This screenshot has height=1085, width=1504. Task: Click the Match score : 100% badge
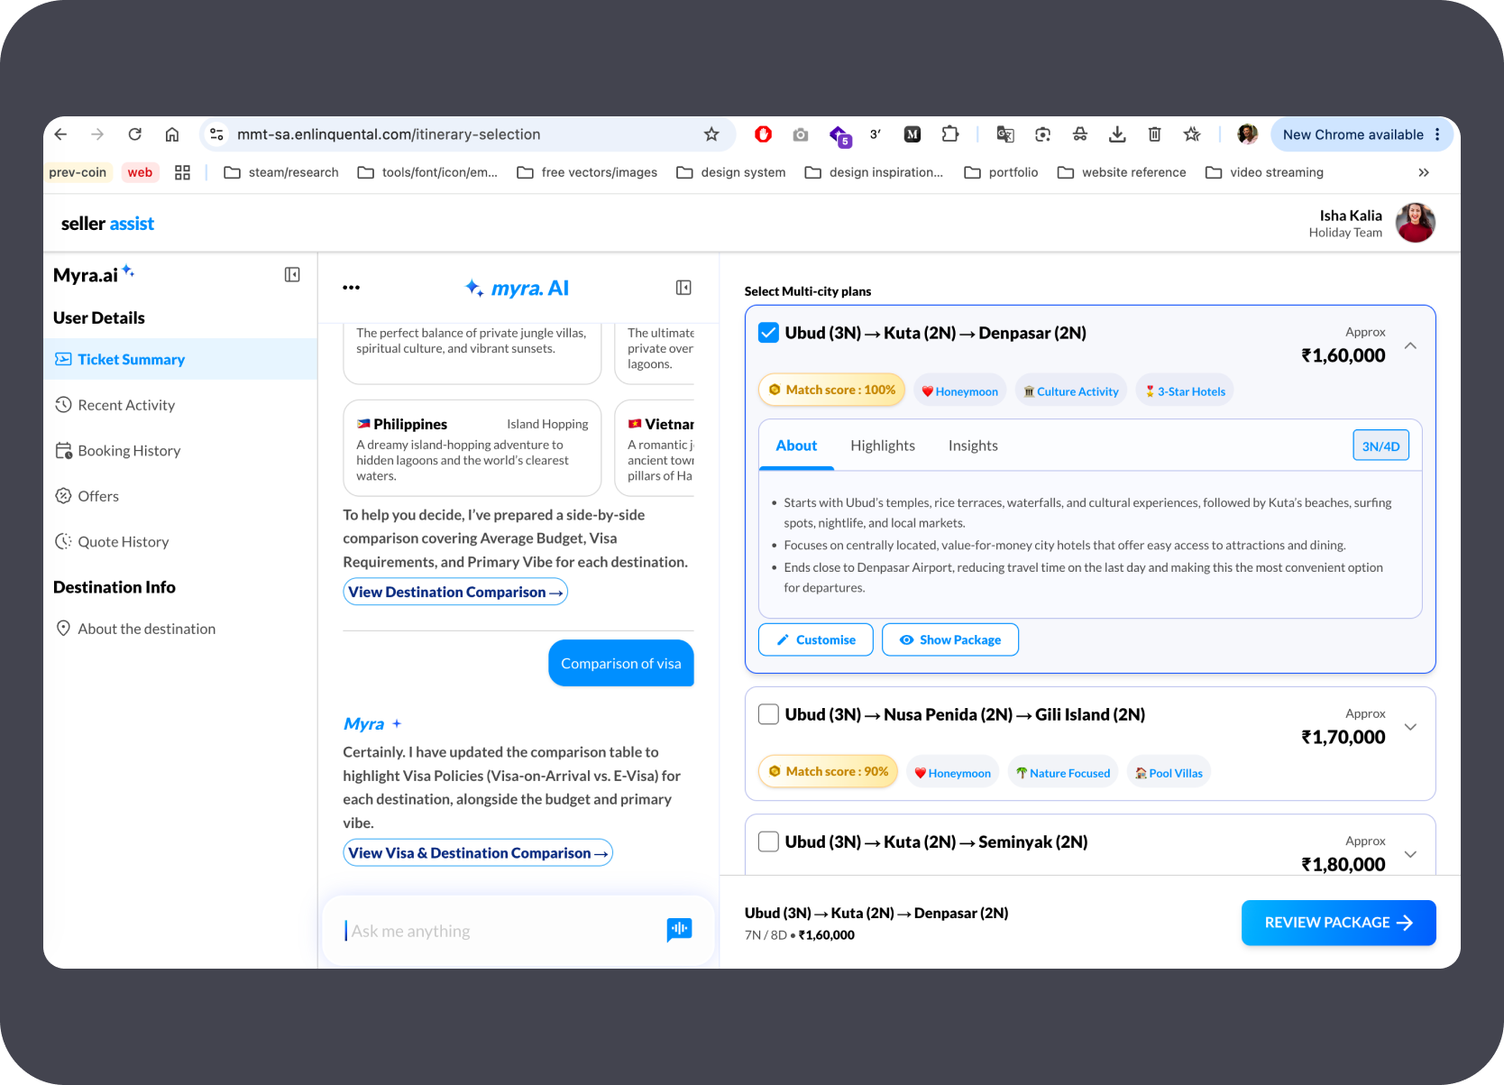point(831,390)
